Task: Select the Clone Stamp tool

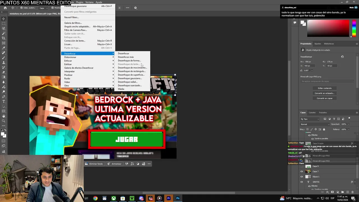Action: (x=4, y=62)
